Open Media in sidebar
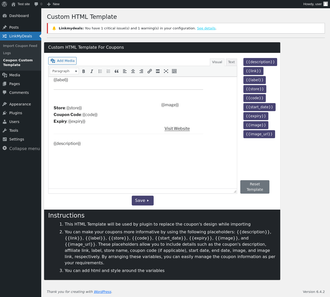Screen dimensions: 330x297 pos(21,75)
